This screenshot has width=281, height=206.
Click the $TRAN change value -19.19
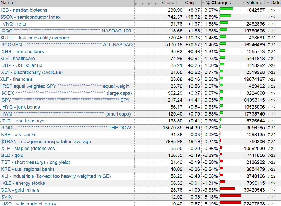point(193,142)
